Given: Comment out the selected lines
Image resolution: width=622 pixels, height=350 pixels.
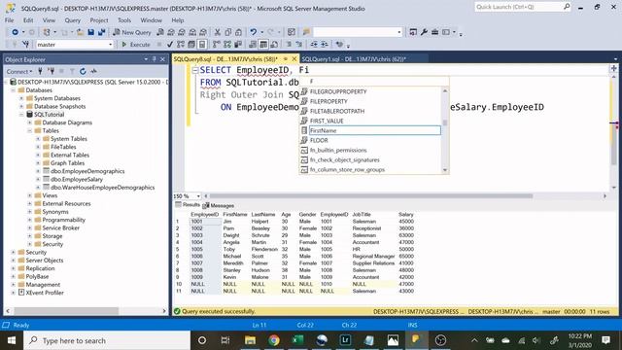Looking at the screenshot, I should tap(289, 45).
